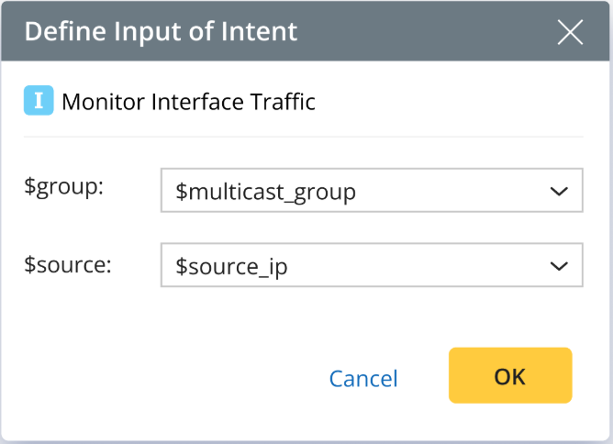Click the Define Input of Intent title
Screen dimensions: 613x444
point(161,31)
